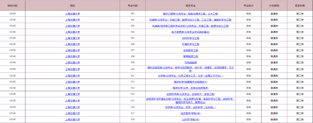
Task: Open 海洋科学(化学、生物与地质海洋) link
Action: pos(190,88)
